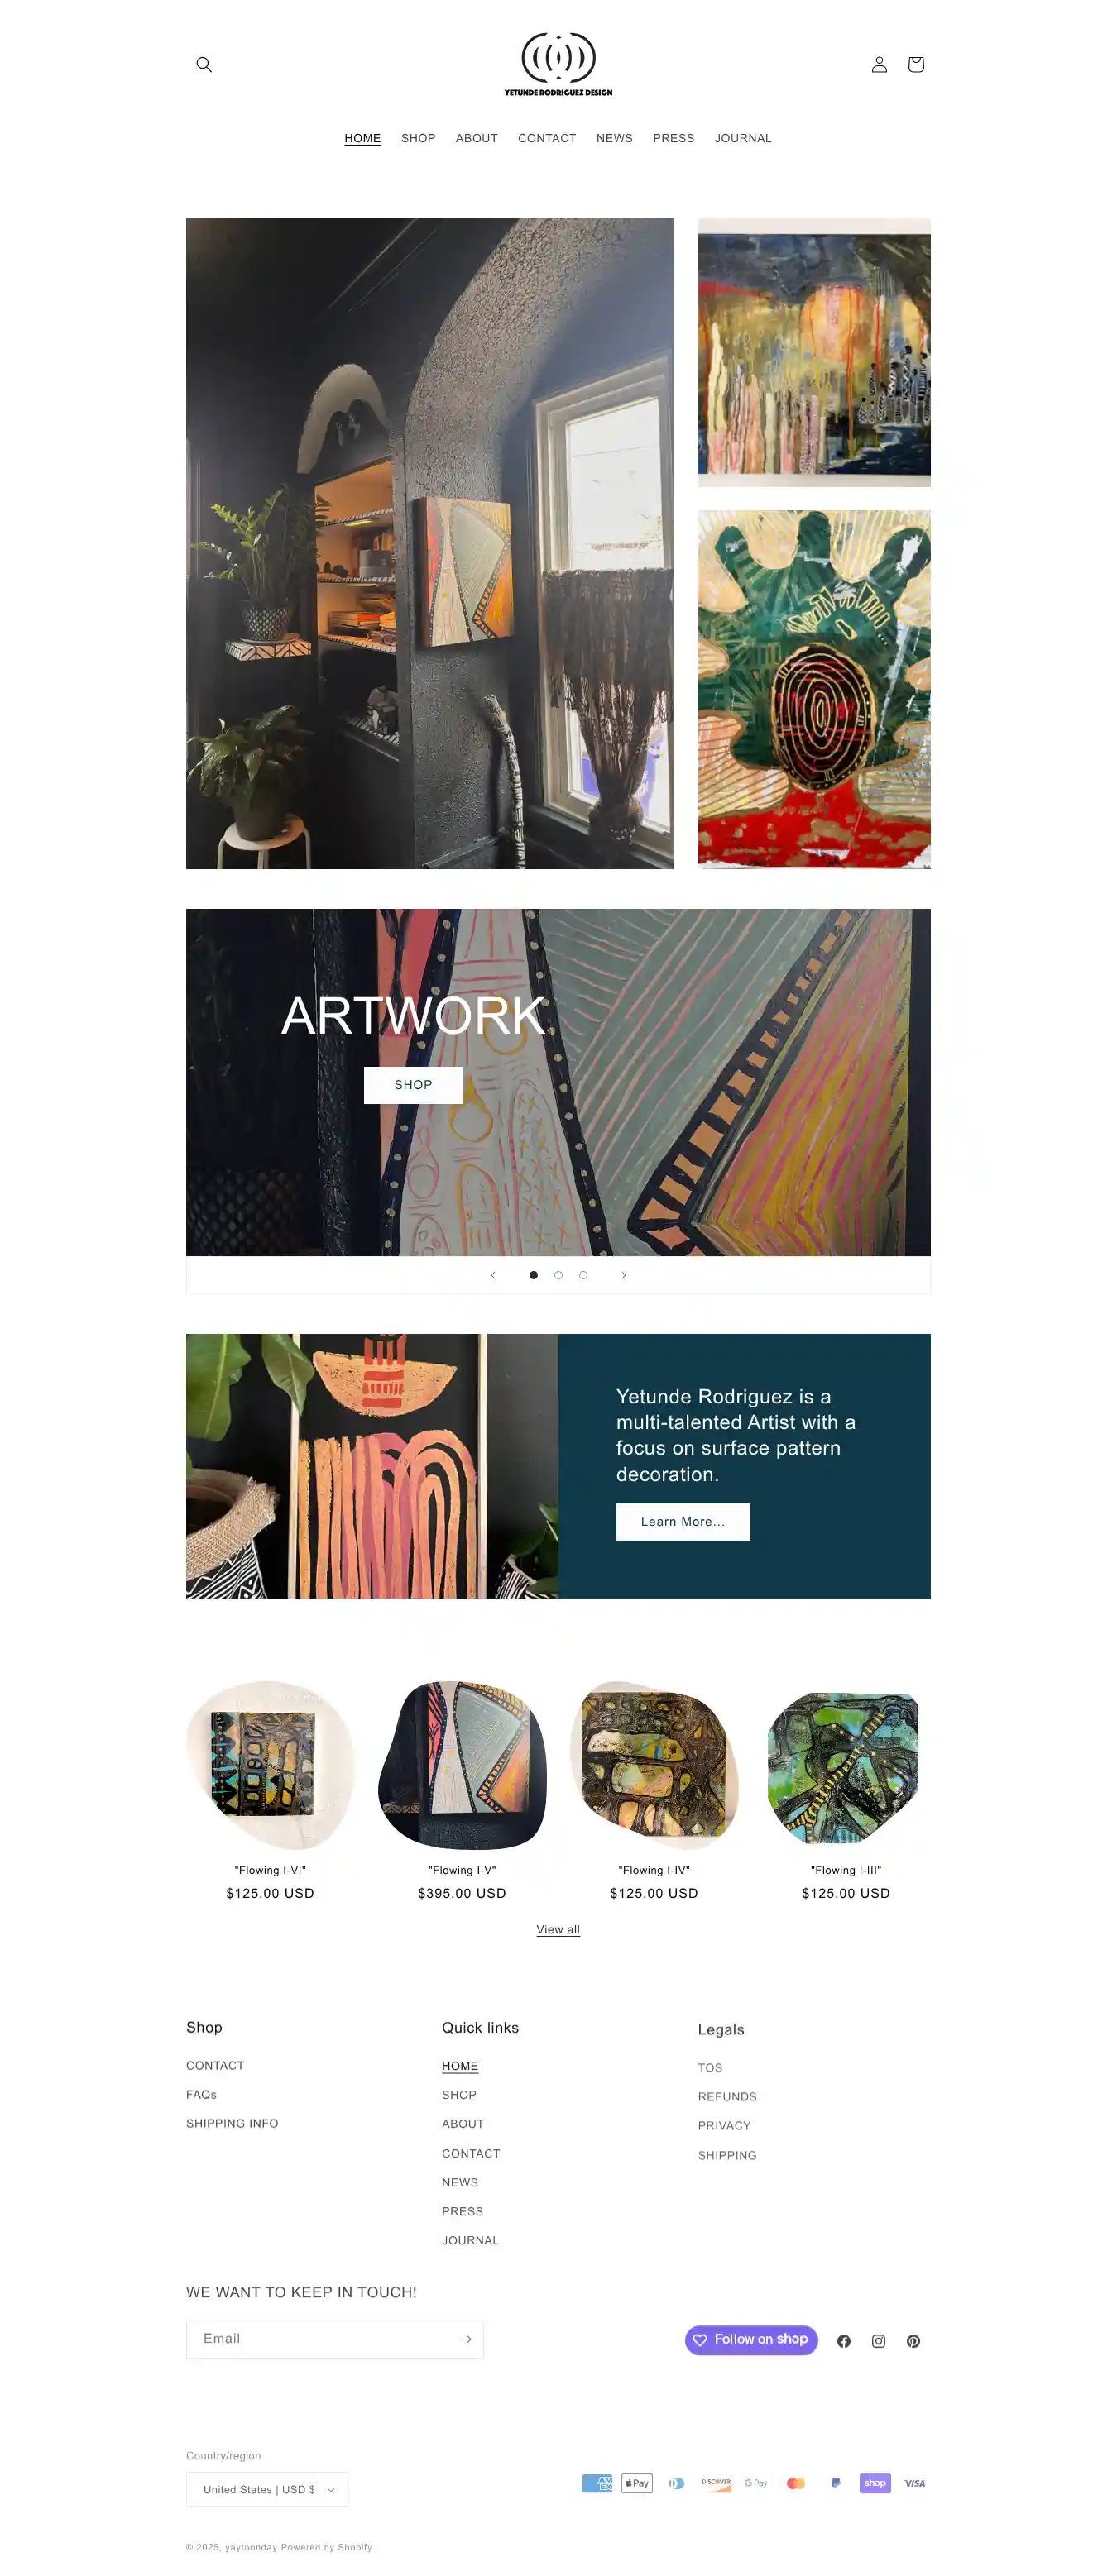
Task: Go to next slide arrow
Action: (x=624, y=1275)
